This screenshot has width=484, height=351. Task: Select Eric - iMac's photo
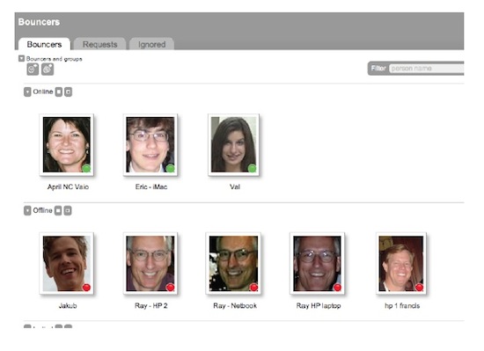coord(150,144)
